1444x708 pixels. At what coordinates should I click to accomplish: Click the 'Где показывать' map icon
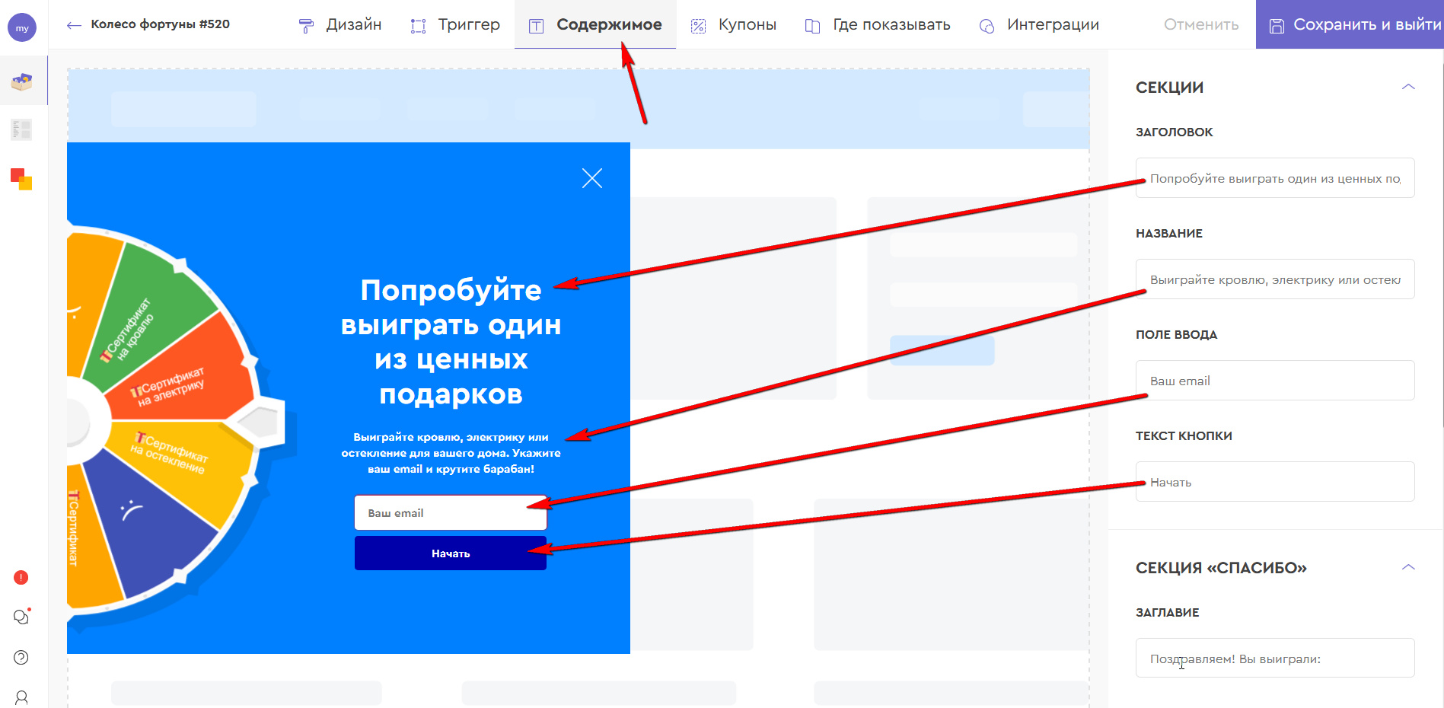[812, 26]
